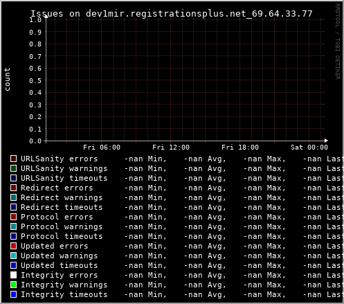Click the URLSanity warnings green swatch
This screenshot has height=304, width=344.
point(13,168)
